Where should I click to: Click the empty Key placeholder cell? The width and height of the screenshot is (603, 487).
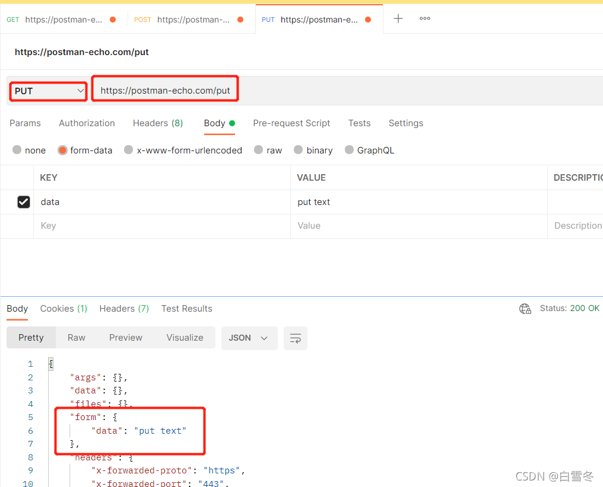tap(162, 226)
